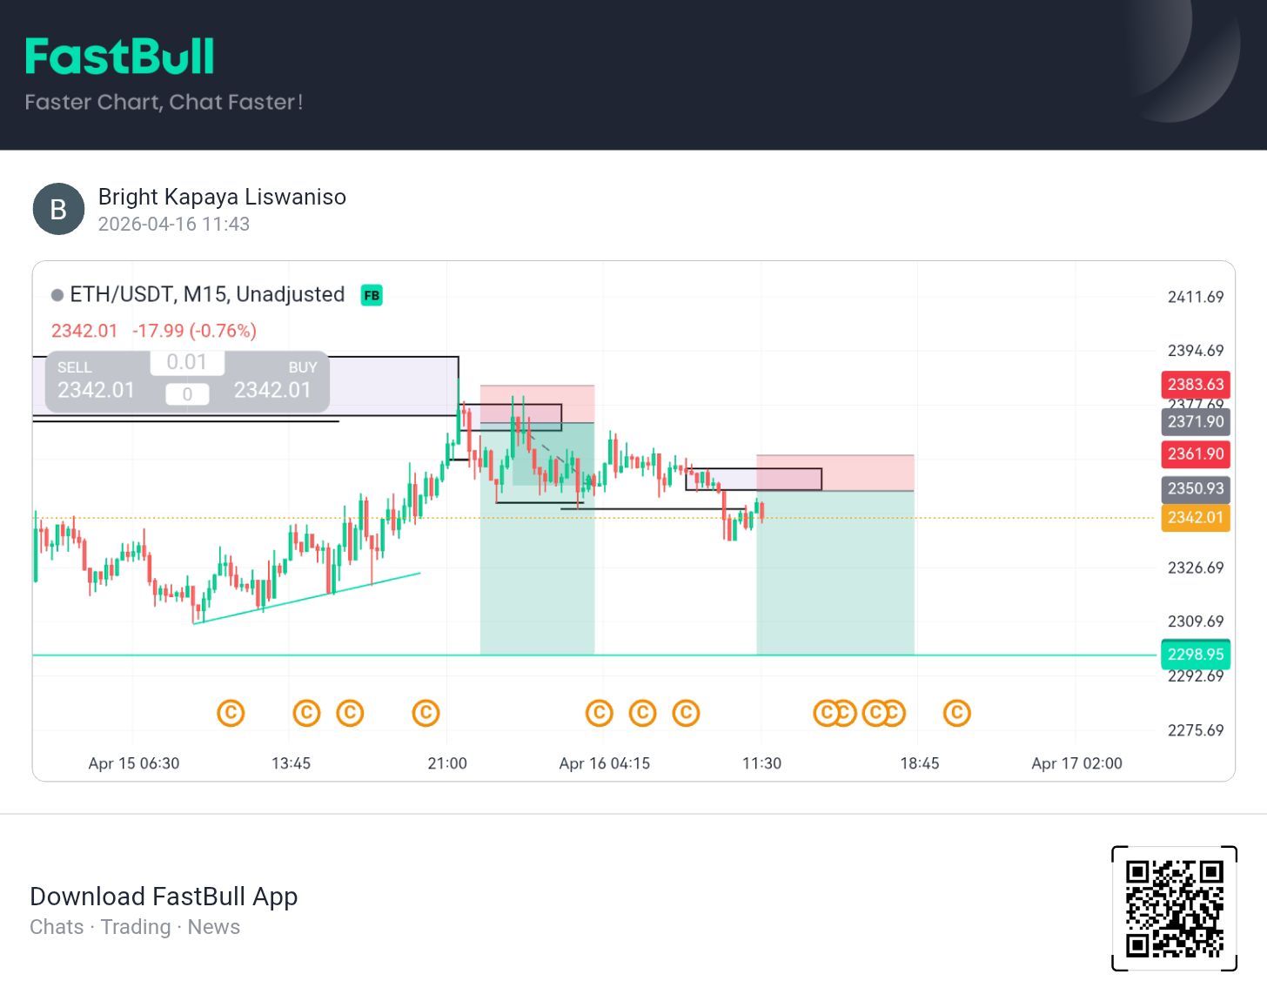Screen dimensions: 1267x1001
Task: Click the red 2361.90 price label
Action: tap(1195, 453)
